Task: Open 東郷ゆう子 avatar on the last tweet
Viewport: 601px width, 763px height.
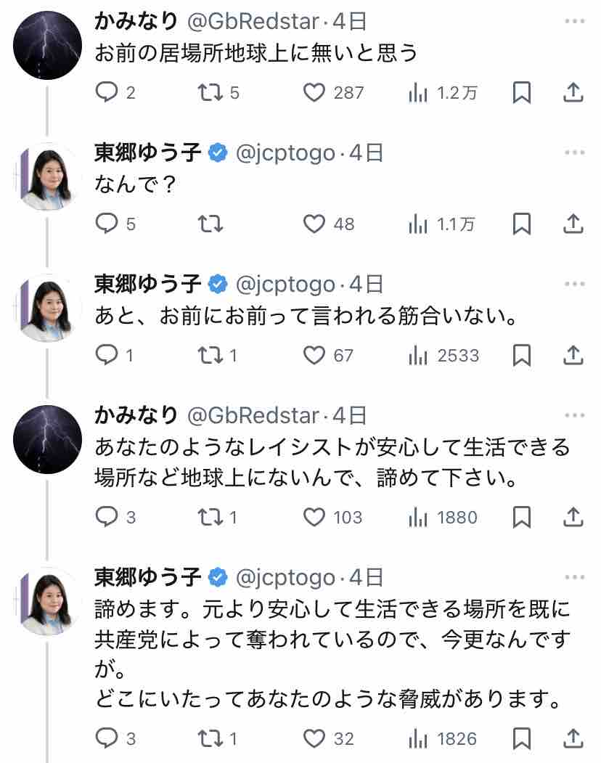Action: pyautogui.click(x=48, y=601)
